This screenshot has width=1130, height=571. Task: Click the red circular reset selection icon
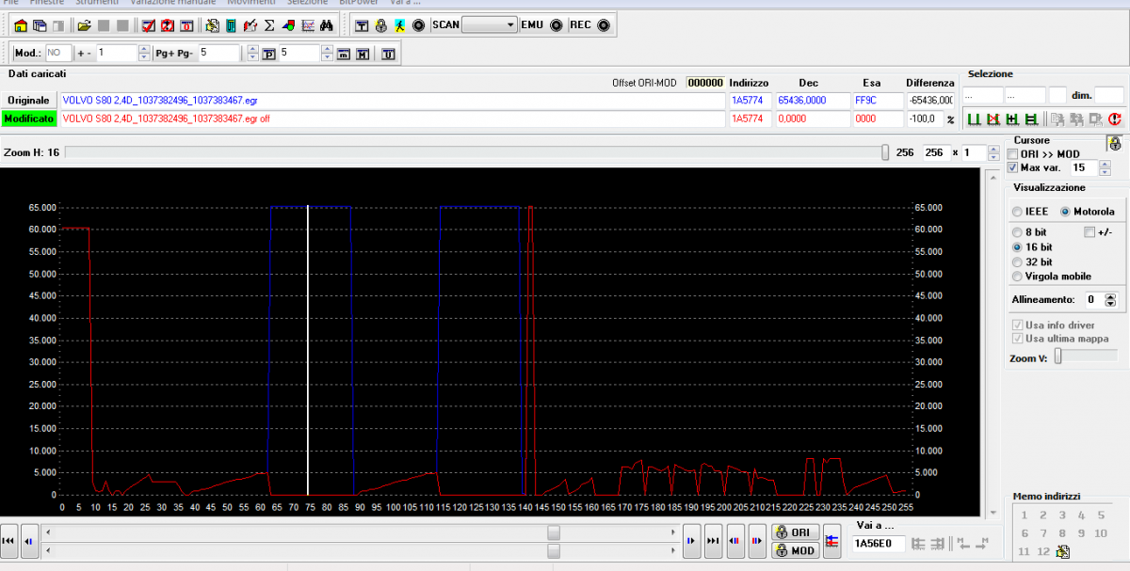point(1115,119)
